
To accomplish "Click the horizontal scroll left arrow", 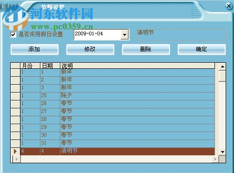I will pos(16,159).
